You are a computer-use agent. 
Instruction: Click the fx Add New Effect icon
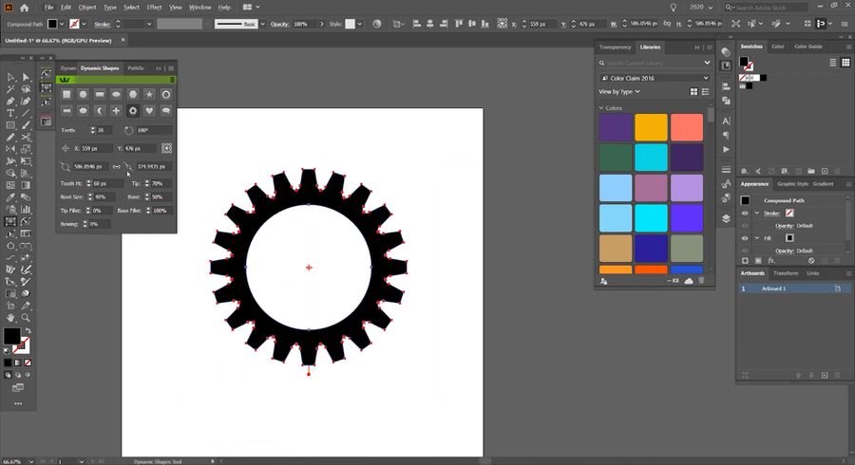771,260
